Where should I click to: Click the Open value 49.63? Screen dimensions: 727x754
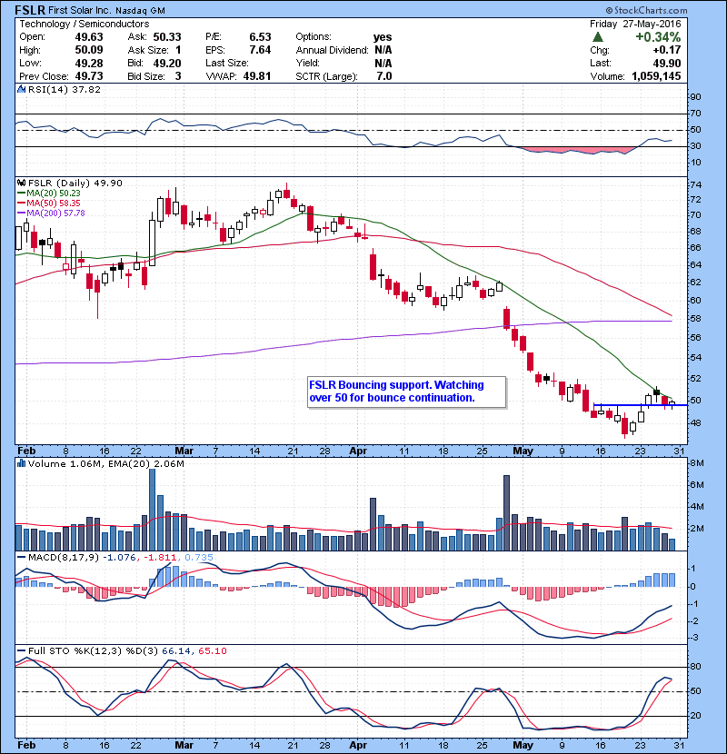(x=89, y=37)
